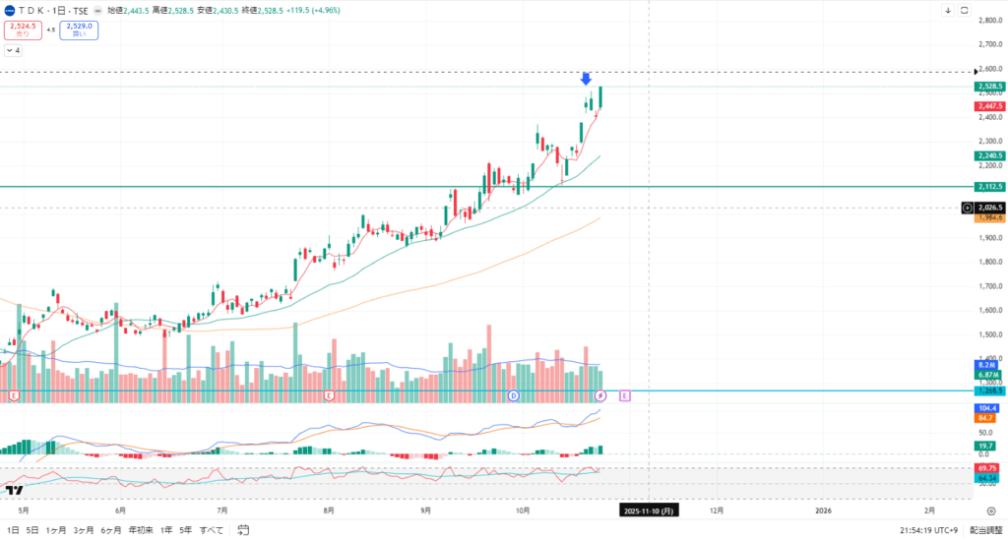Click the TDK symbol logo icon

coord(9,11)
